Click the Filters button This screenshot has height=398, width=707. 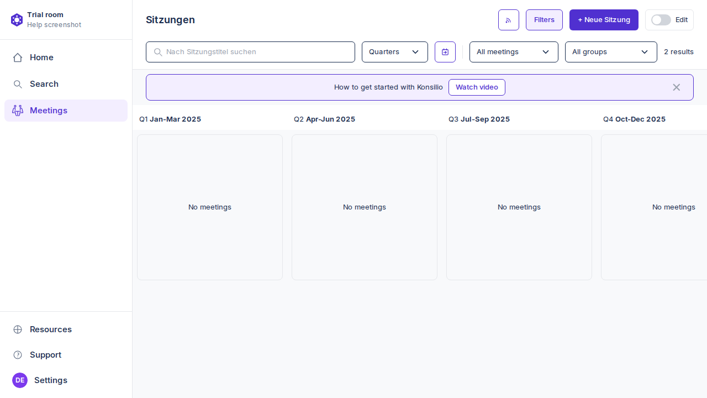pos(544,20)
